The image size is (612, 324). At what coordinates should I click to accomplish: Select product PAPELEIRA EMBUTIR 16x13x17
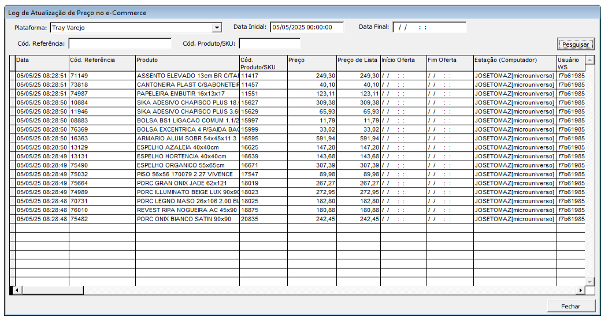click(188, 94)
